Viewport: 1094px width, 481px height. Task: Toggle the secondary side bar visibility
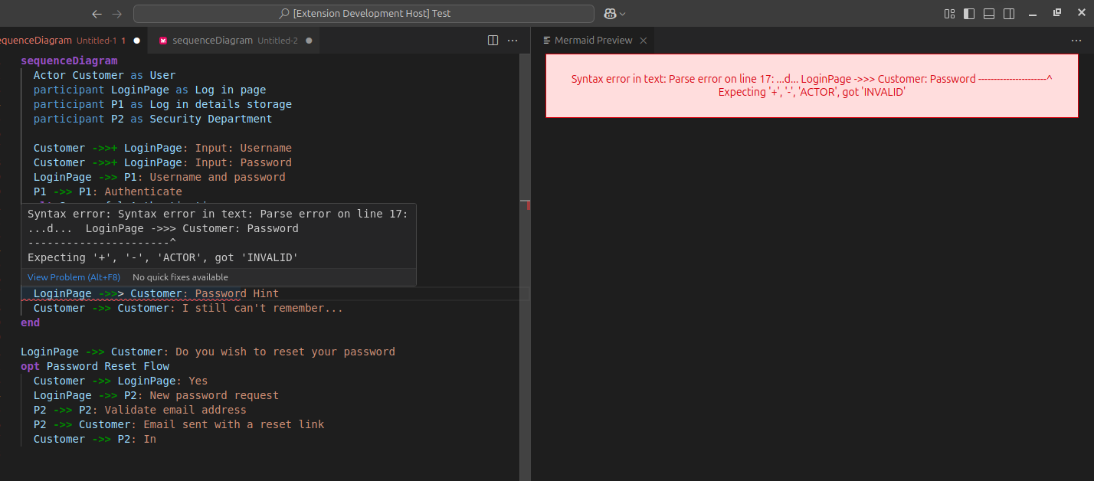1009,13
